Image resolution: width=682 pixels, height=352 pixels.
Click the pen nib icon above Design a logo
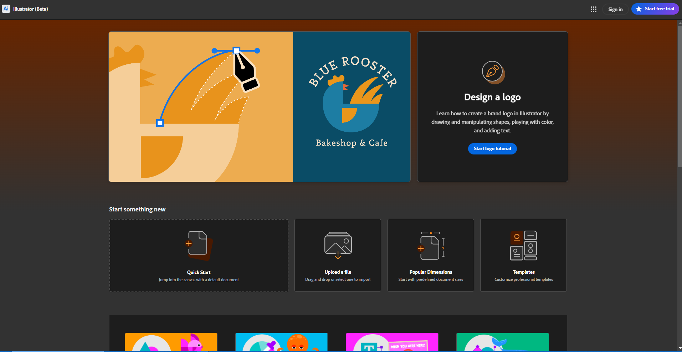[493, 72]
